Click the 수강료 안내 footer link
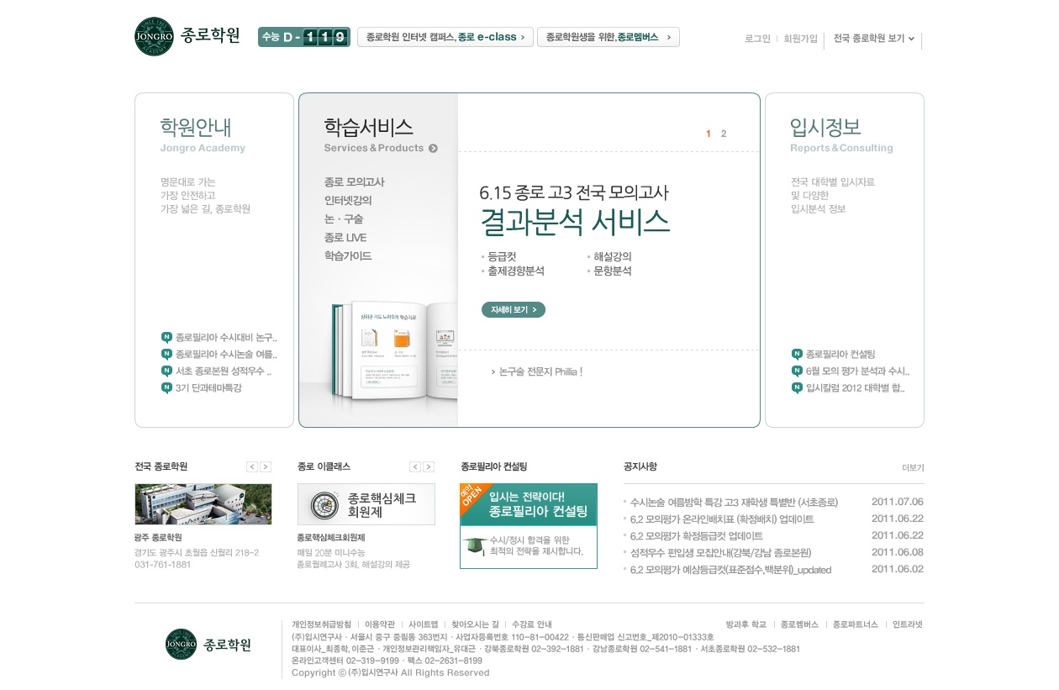The width and height of the screenshot is (1059, 690). 532,624
